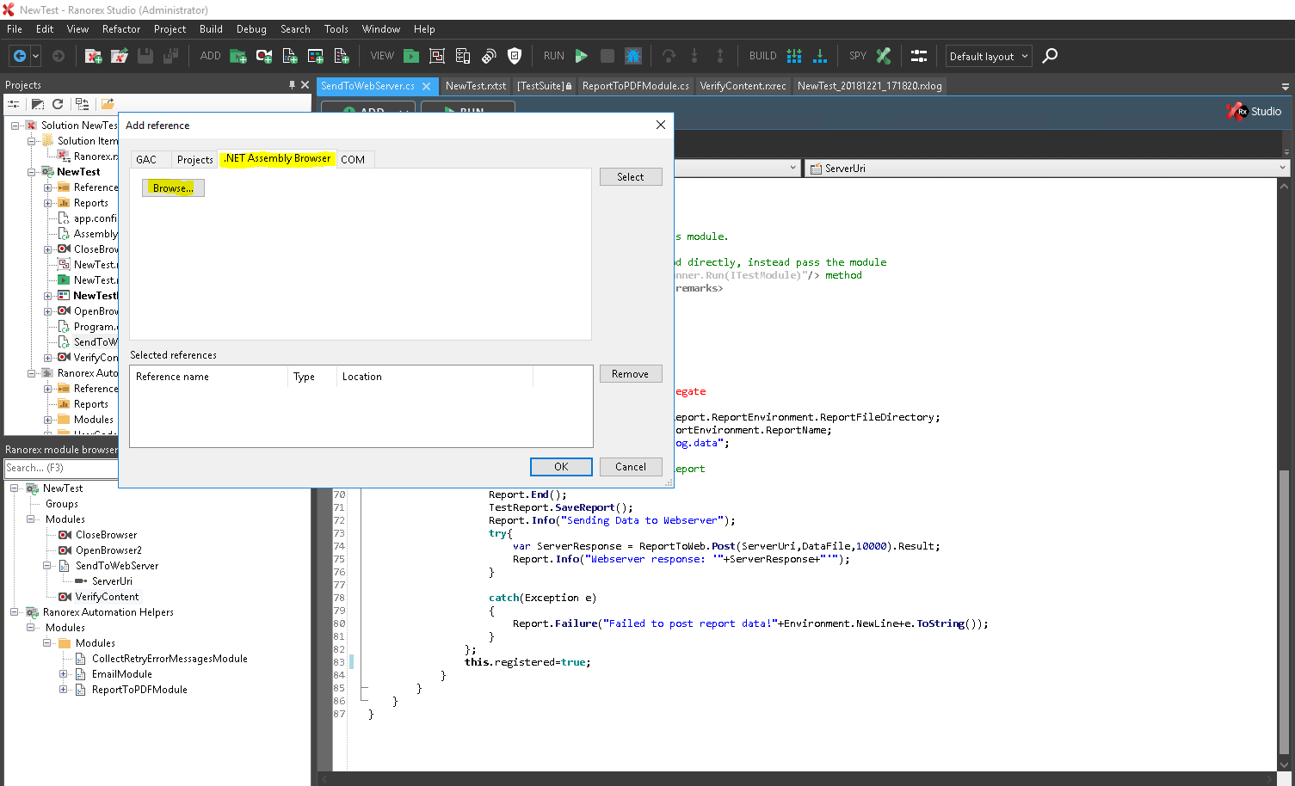The image size is (1295, 786).
Task: Open the Refactor menu
Action: pyautogui.click(x=120, y=29)
